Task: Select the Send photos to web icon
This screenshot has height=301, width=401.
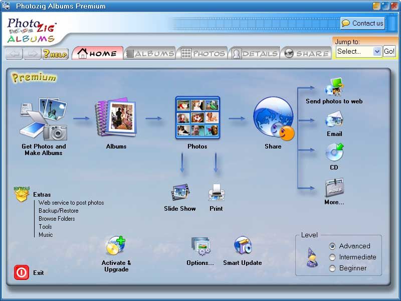Action: 334,87
